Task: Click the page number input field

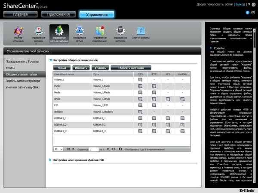Action: pos(94,149)
